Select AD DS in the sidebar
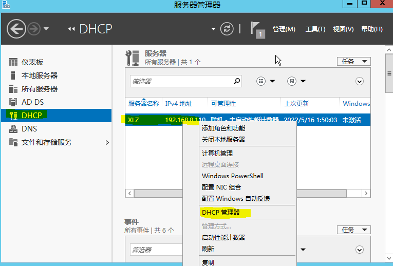 tap(57, 102)
